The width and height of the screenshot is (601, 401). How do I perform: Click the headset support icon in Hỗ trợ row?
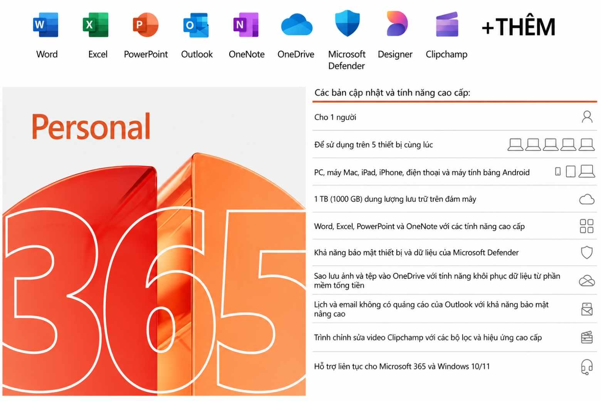[x=587, y=367]
